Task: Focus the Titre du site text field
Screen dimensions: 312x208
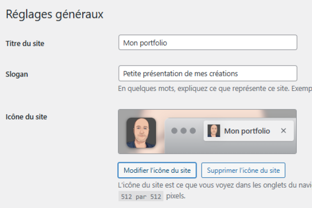Action: 208,43
